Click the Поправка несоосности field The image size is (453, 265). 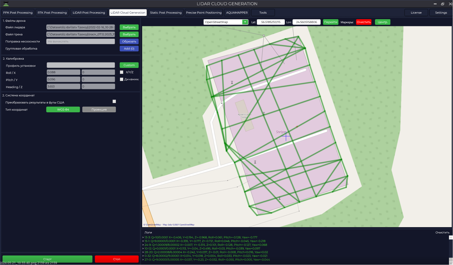[x=81, y=41]
